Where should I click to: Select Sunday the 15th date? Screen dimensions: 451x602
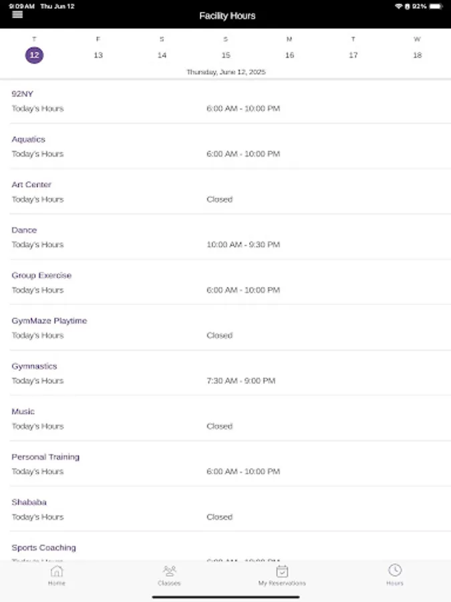(225, 55)
